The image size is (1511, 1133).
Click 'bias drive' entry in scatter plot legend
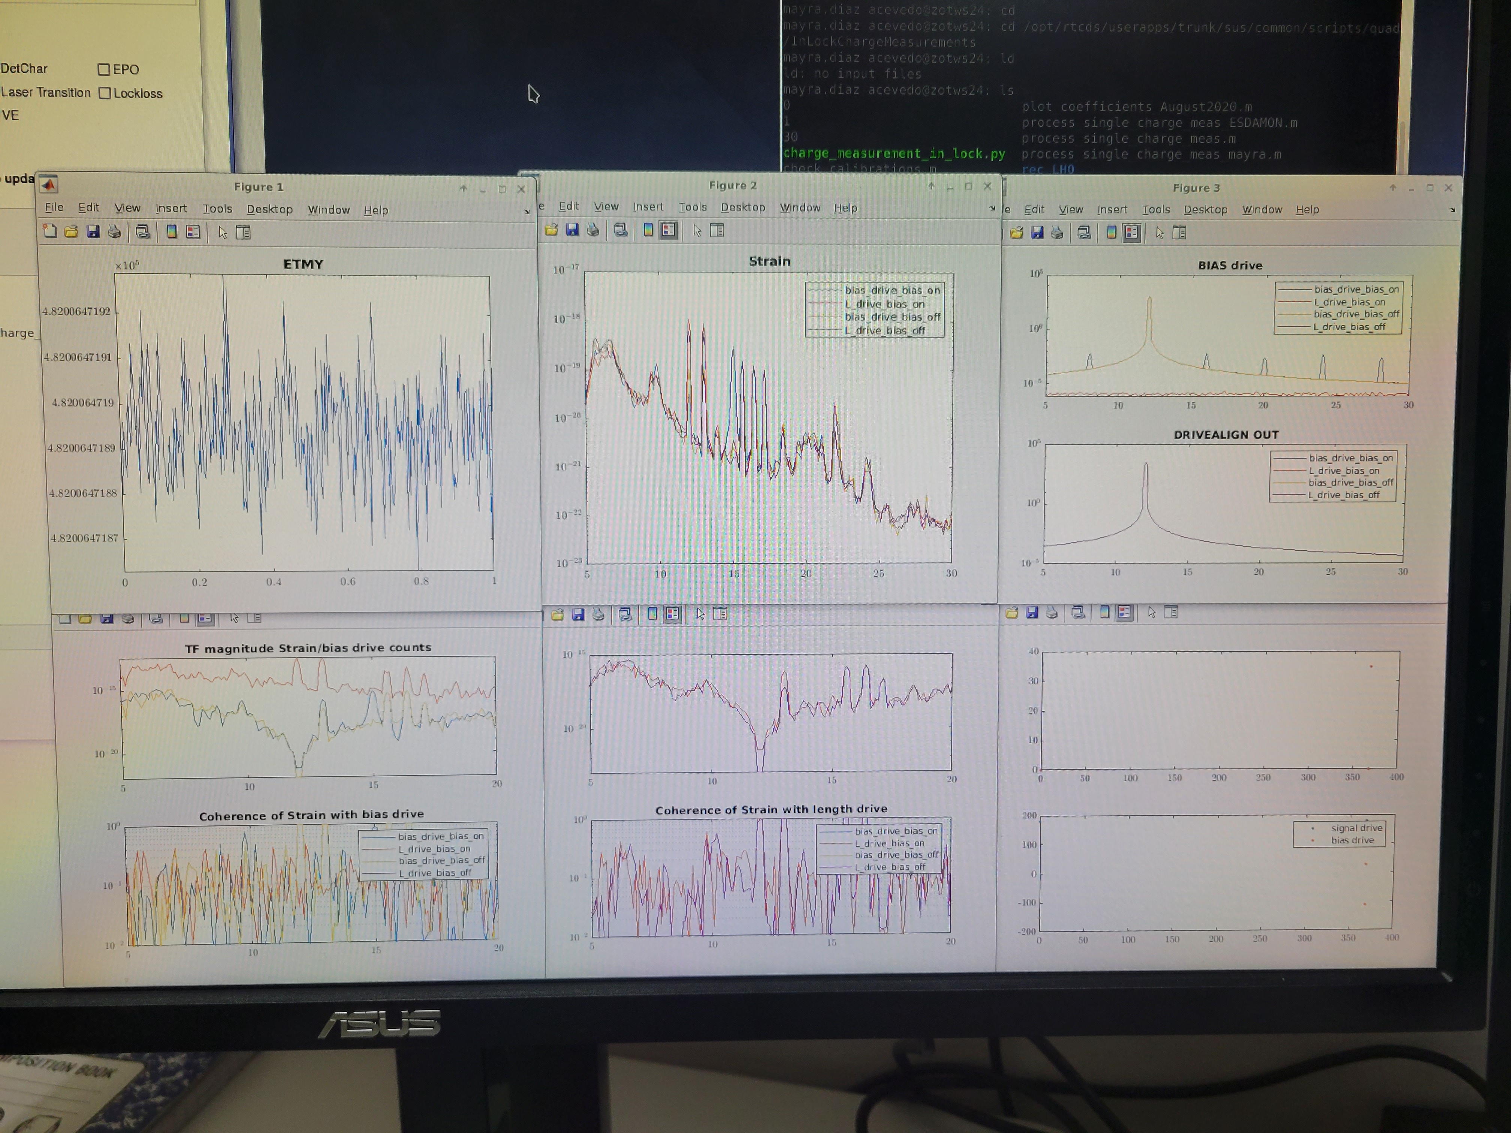pos(1352,840)
